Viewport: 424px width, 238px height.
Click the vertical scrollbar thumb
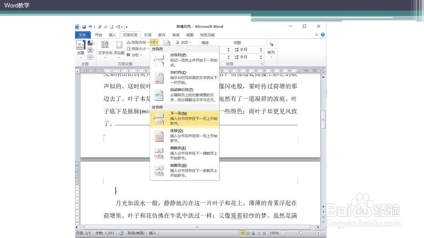(323, 119)
